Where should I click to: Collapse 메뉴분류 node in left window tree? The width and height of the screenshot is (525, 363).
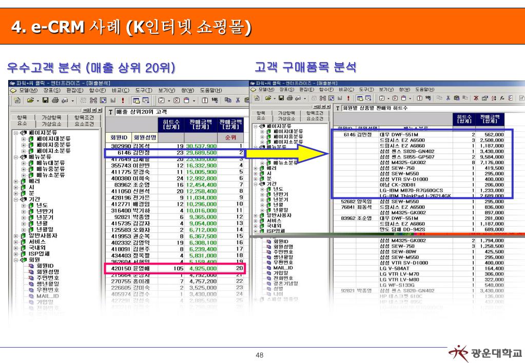[16, 157]
